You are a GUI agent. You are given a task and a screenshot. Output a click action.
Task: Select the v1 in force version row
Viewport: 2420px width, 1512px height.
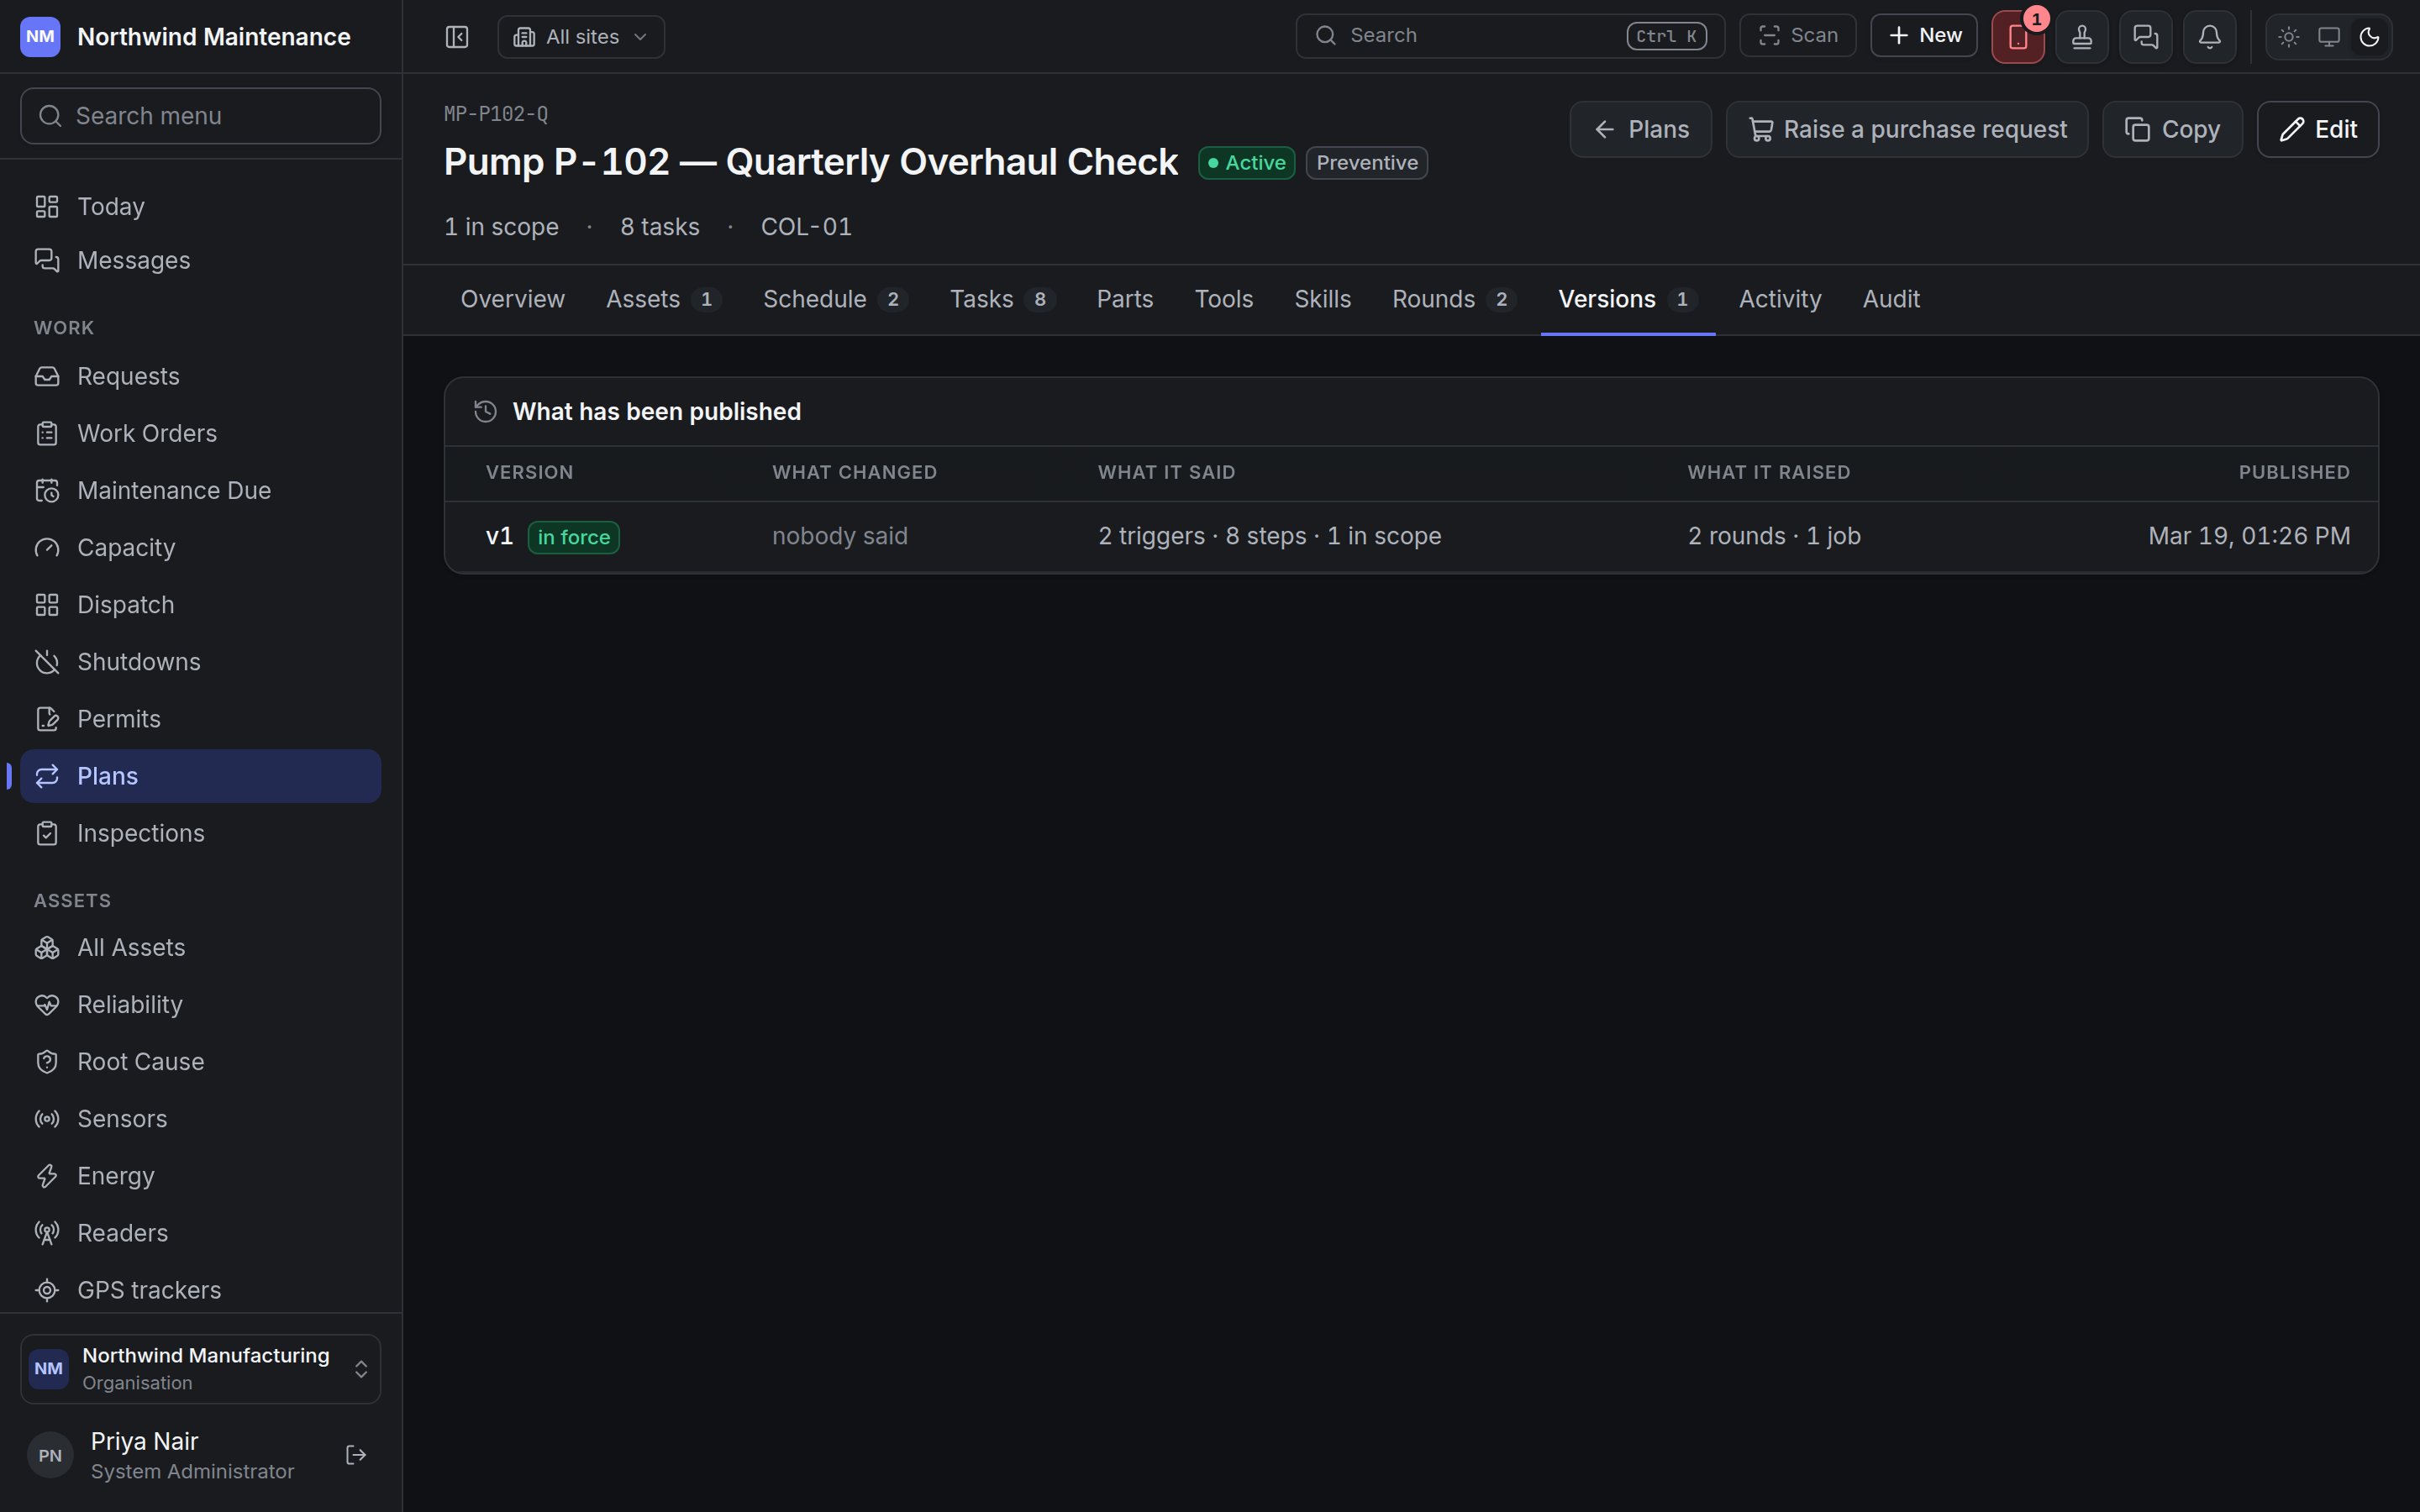[1411, 537]
